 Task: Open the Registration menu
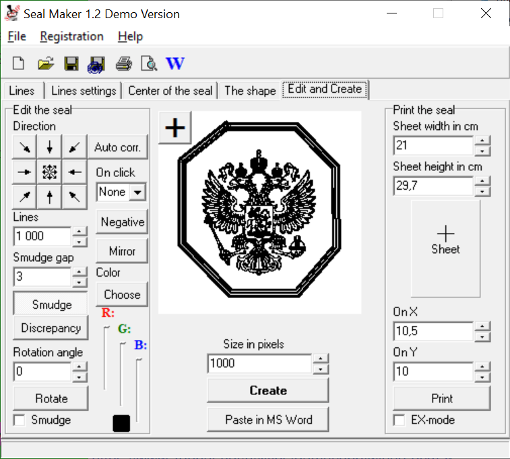tap(71, 36)
